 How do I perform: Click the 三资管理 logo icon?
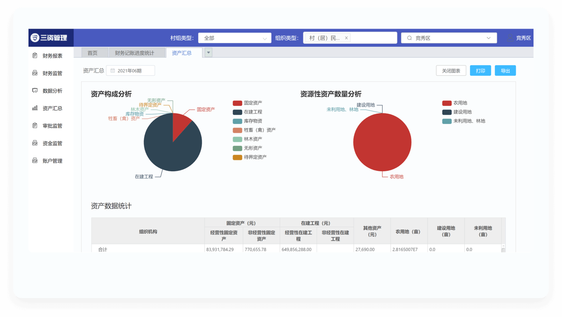[x=35, y=38]
